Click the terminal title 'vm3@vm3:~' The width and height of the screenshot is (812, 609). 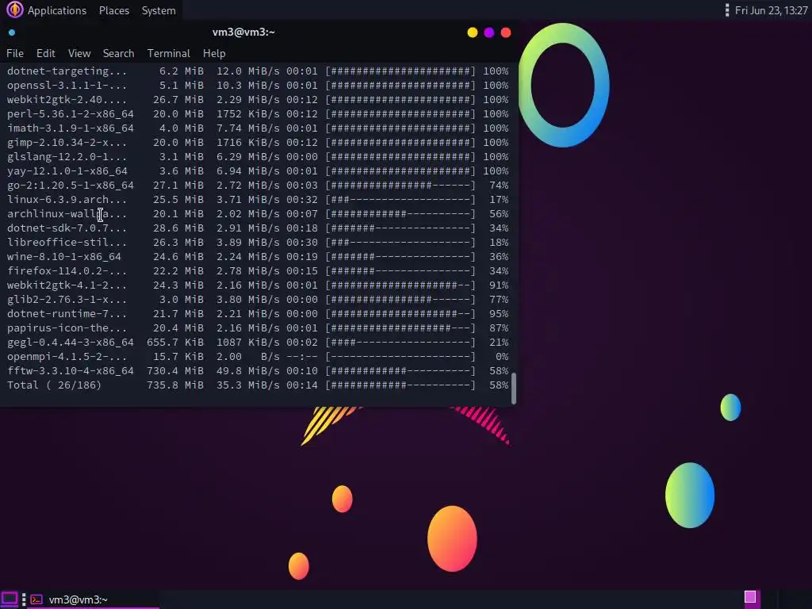pos(243,32)
